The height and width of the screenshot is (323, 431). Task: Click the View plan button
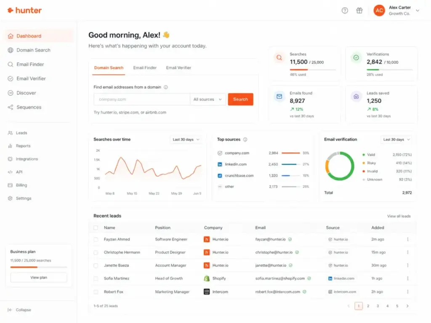39,278
